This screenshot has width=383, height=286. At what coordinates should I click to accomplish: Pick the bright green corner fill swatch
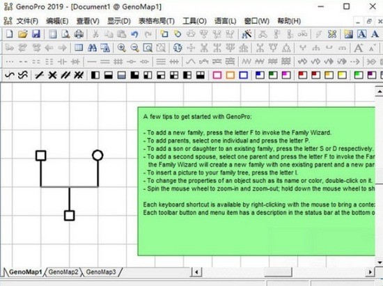coord(359,75)
